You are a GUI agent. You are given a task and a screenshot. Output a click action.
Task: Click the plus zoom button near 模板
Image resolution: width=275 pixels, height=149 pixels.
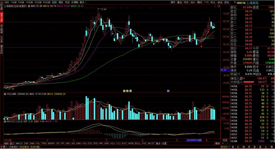click(x=223, y=144)
